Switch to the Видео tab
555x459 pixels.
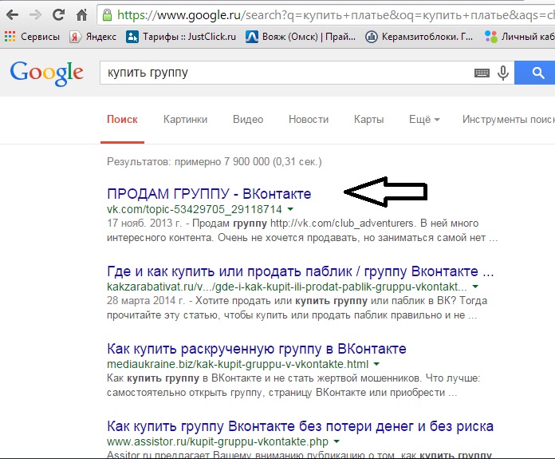point(248,120)
